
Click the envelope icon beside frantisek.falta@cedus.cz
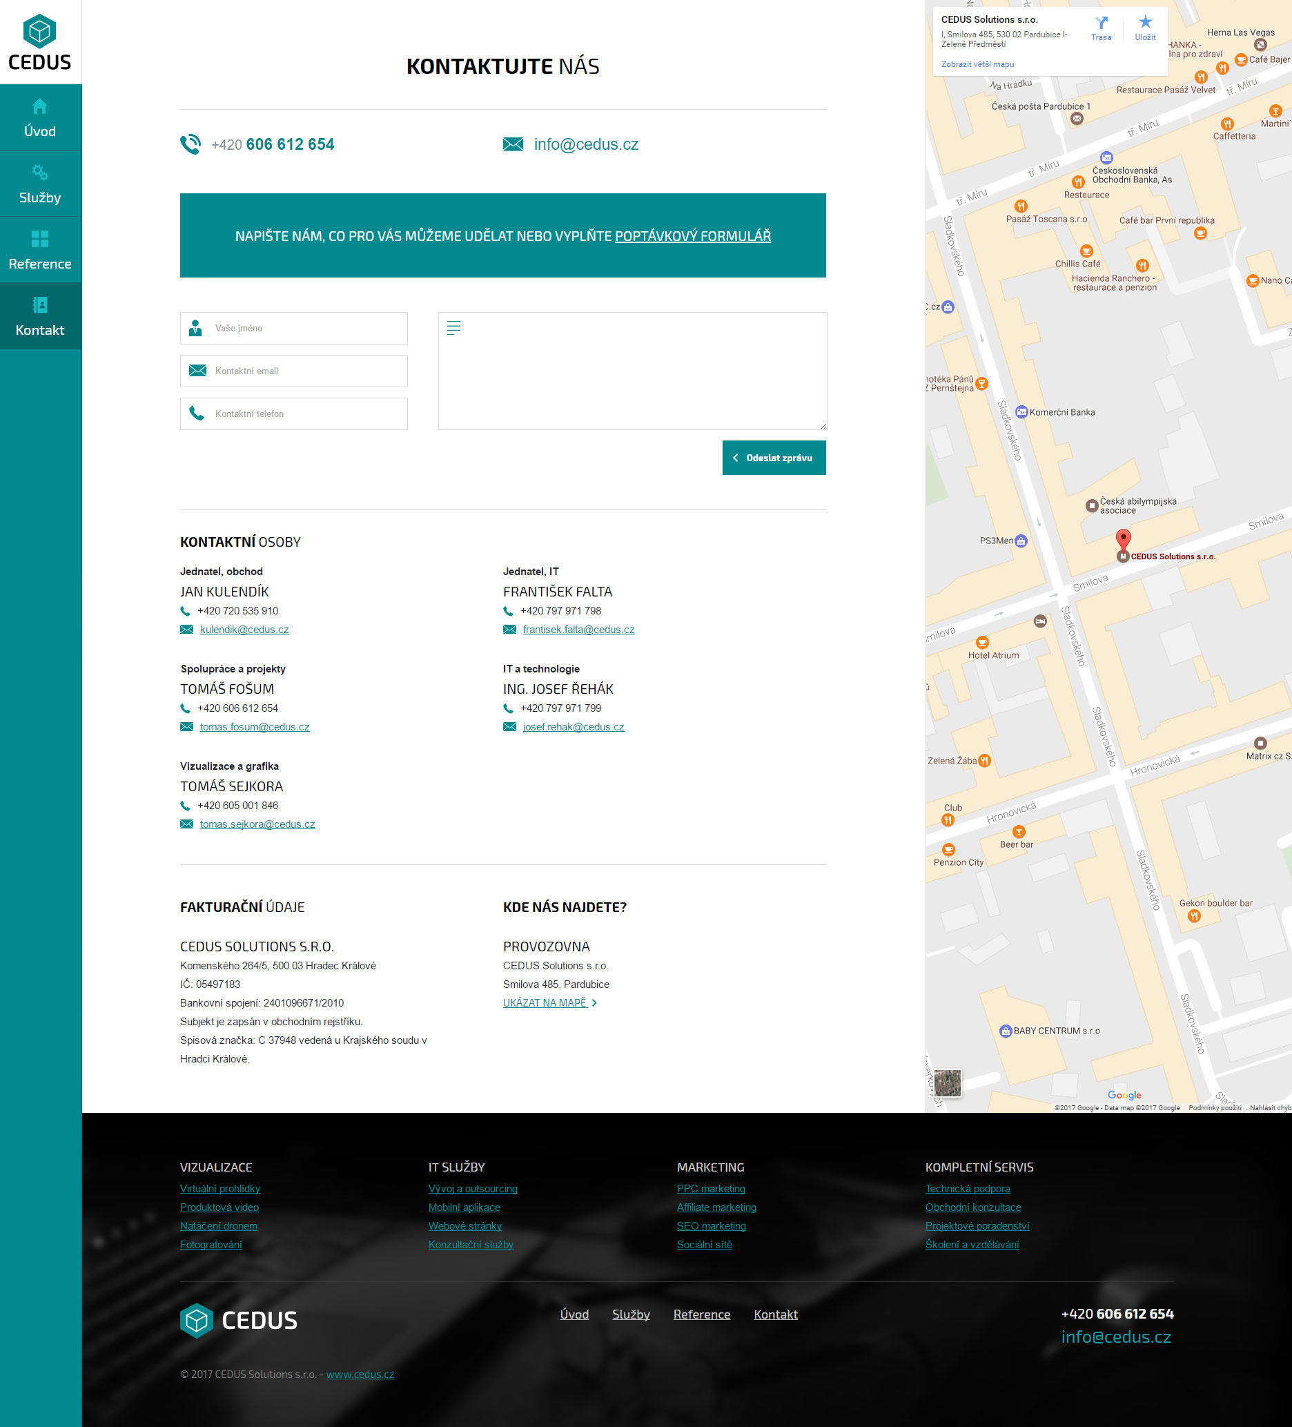pos(509,629)
